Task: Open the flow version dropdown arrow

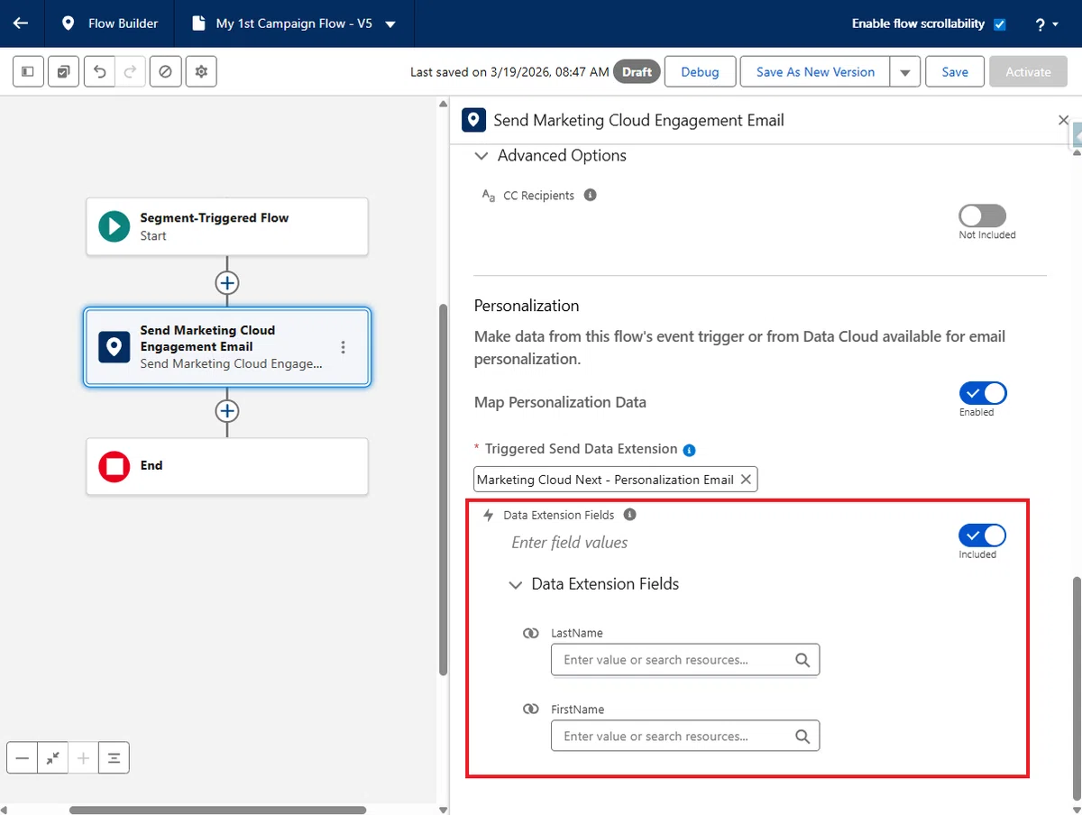Action: point(390,24)
